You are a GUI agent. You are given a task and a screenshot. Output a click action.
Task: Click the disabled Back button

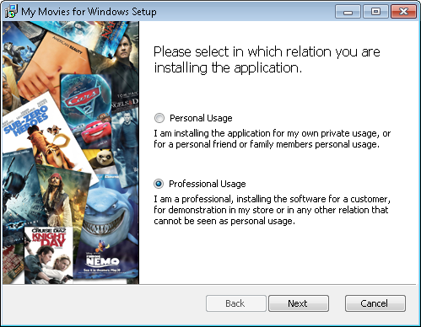pyautogui.click(x=235, y=303)
